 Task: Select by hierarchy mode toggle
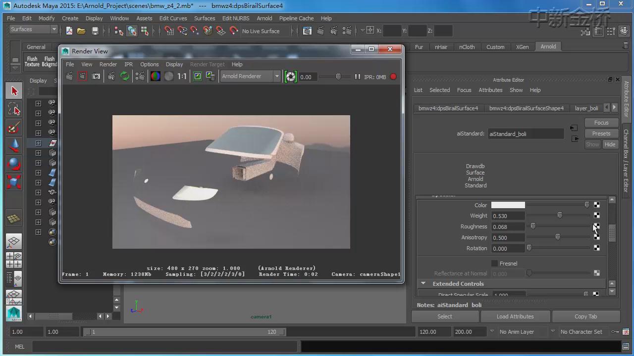click(119, 31)
